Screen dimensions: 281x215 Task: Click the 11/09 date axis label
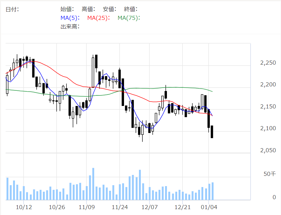coord(87,207)
